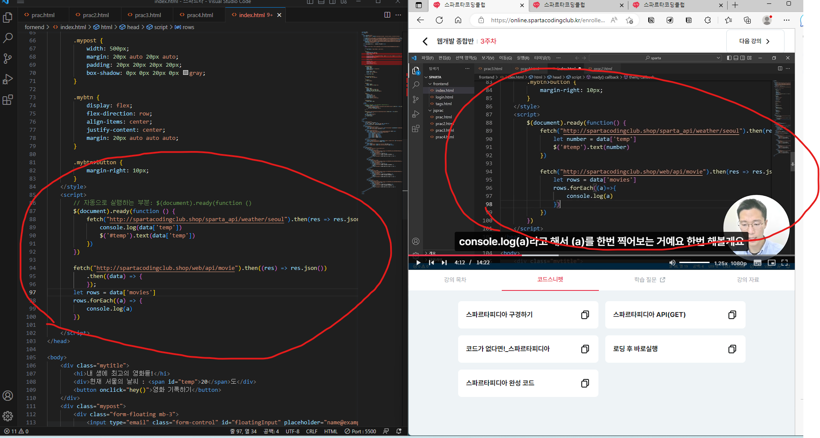Skip to the next lecture video
Viewport: 820px width, 438px height.
pyautogui.click(x=444, y=263)
